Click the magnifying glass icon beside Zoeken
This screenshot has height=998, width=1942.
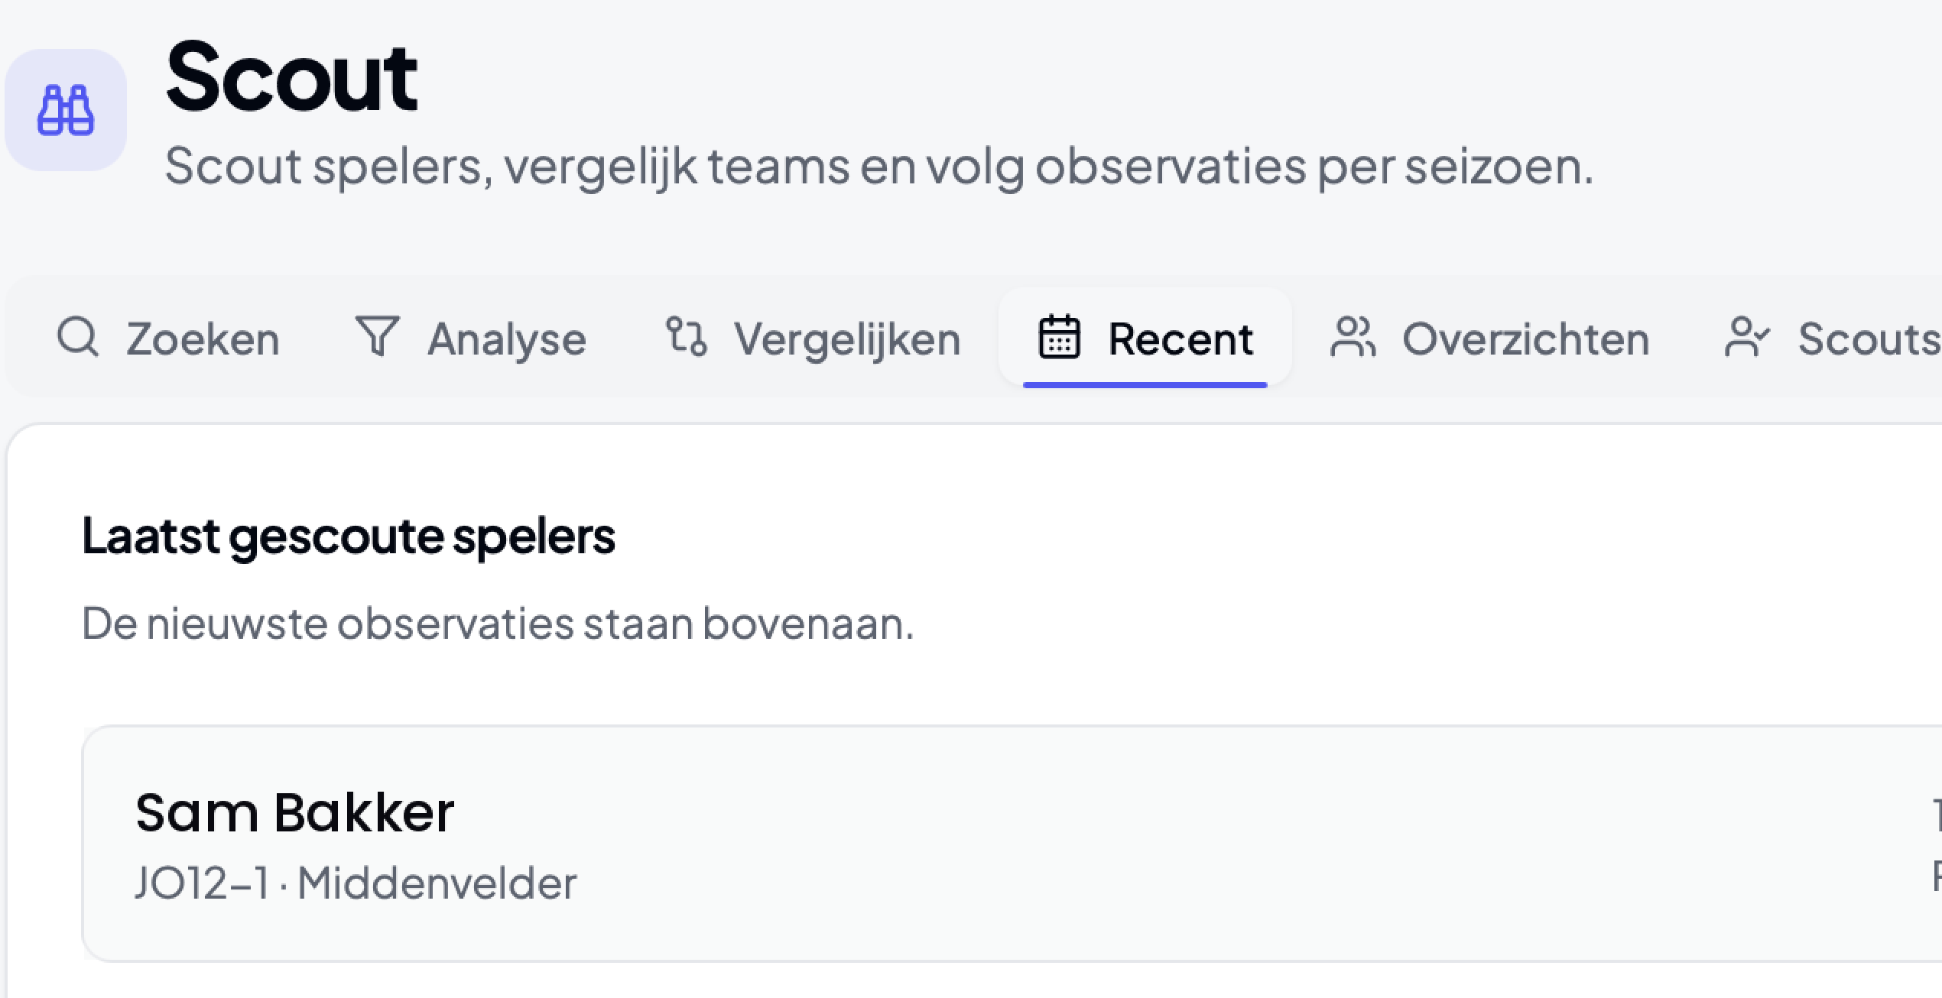click(78, 337)
